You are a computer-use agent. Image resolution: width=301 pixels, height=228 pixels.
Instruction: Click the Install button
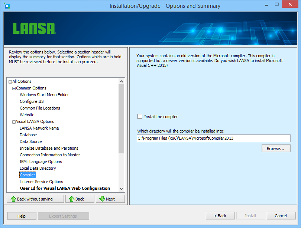pos(250,216)
